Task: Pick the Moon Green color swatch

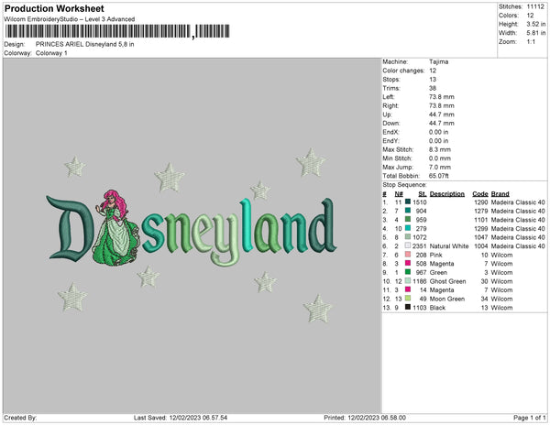Action: (408, 299)
